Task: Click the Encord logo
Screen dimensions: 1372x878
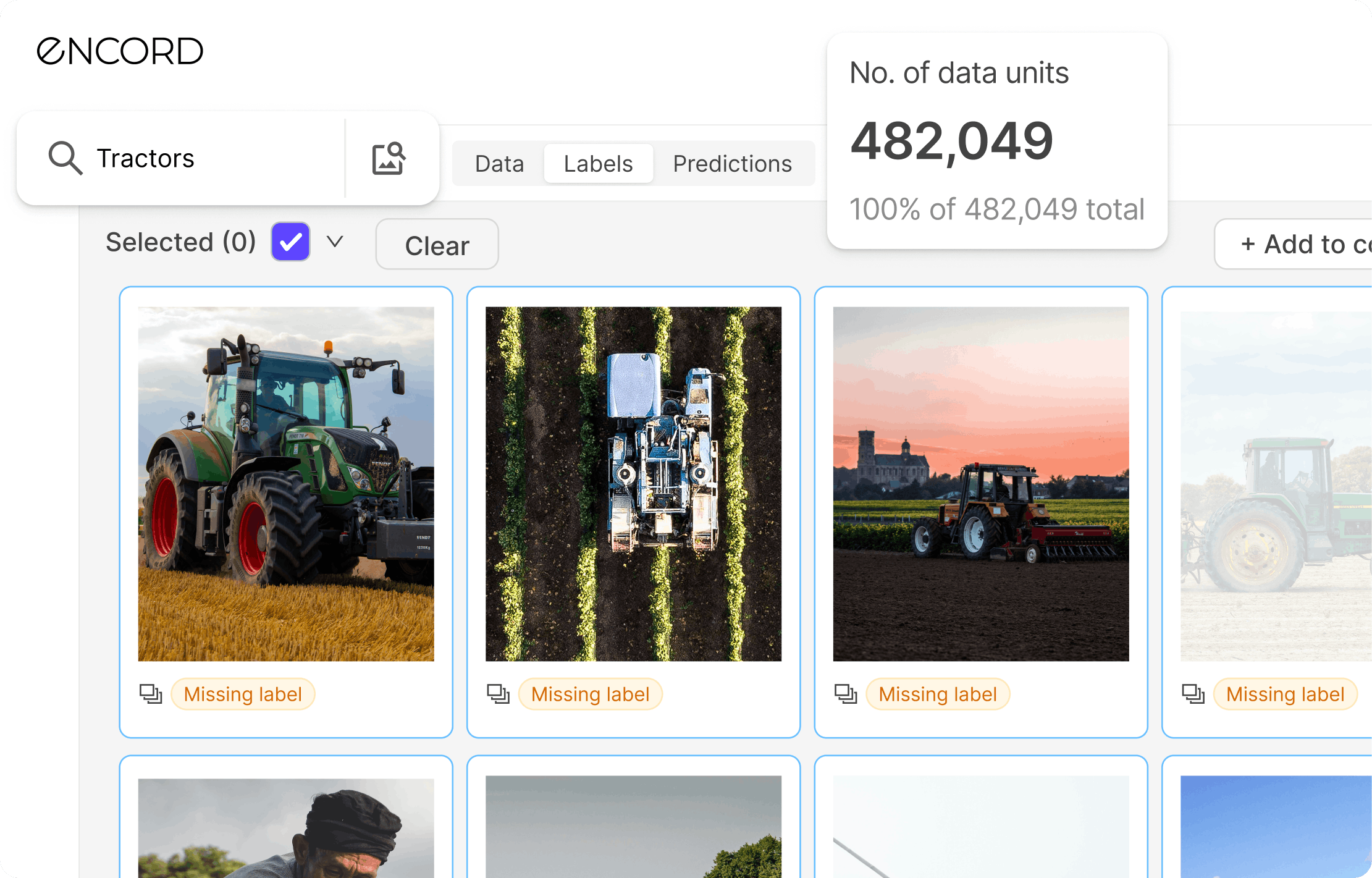Action: (120, 51)
